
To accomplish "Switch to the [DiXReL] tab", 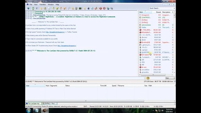I will point(49,104).
